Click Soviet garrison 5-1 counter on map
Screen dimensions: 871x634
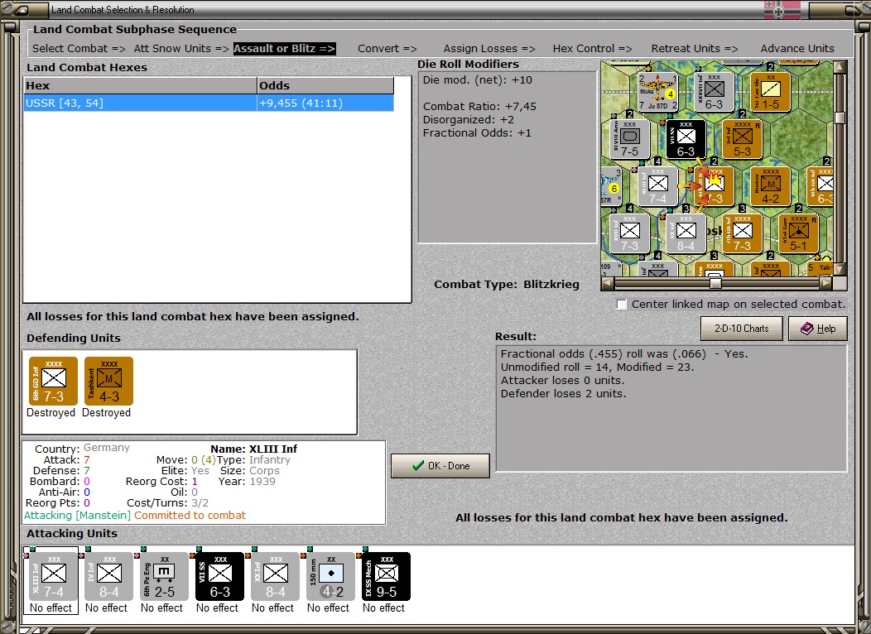[x=798, y=233]
